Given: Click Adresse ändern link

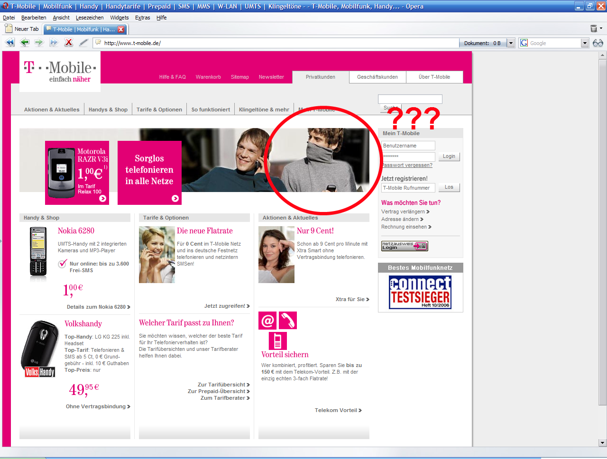Looking at the screenshot, I should click(x=402, y=219).
